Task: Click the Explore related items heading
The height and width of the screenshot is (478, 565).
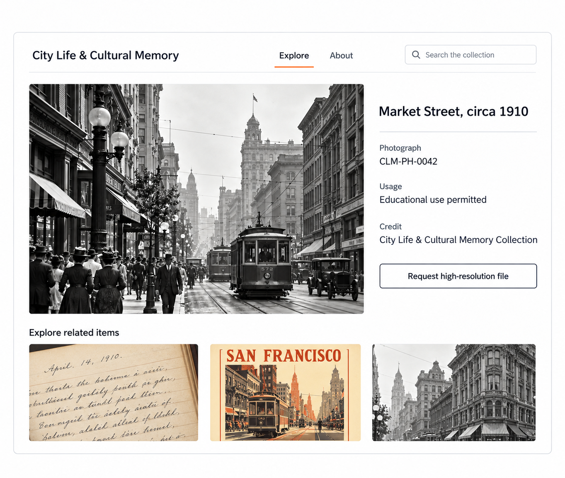Action: (x=74, y=333)
